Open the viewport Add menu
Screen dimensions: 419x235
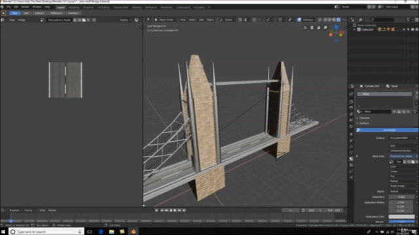point(201,20)
